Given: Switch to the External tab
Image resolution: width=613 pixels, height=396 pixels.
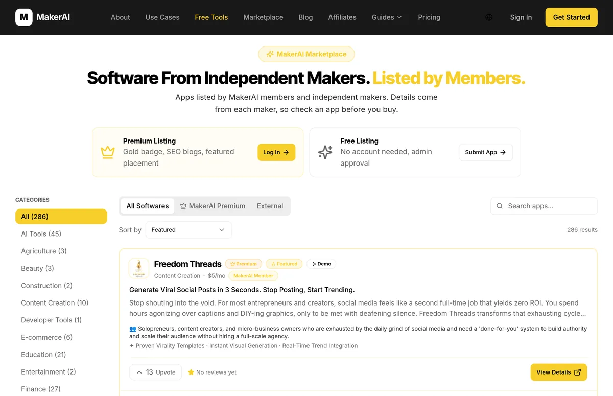Looking at the screenshot, I should click(270, 206).
